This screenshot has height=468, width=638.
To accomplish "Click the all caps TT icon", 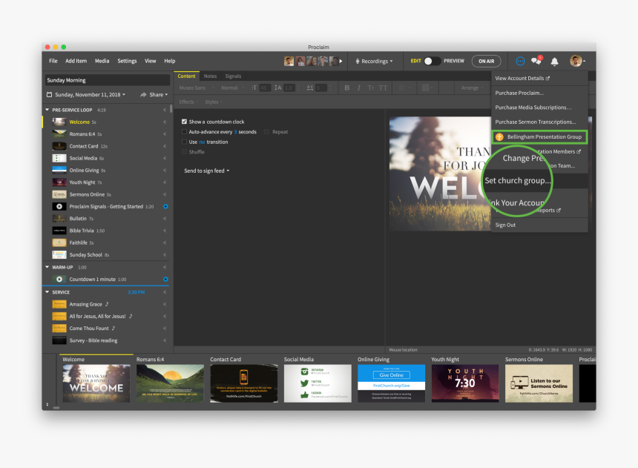I will click(383, 88).
